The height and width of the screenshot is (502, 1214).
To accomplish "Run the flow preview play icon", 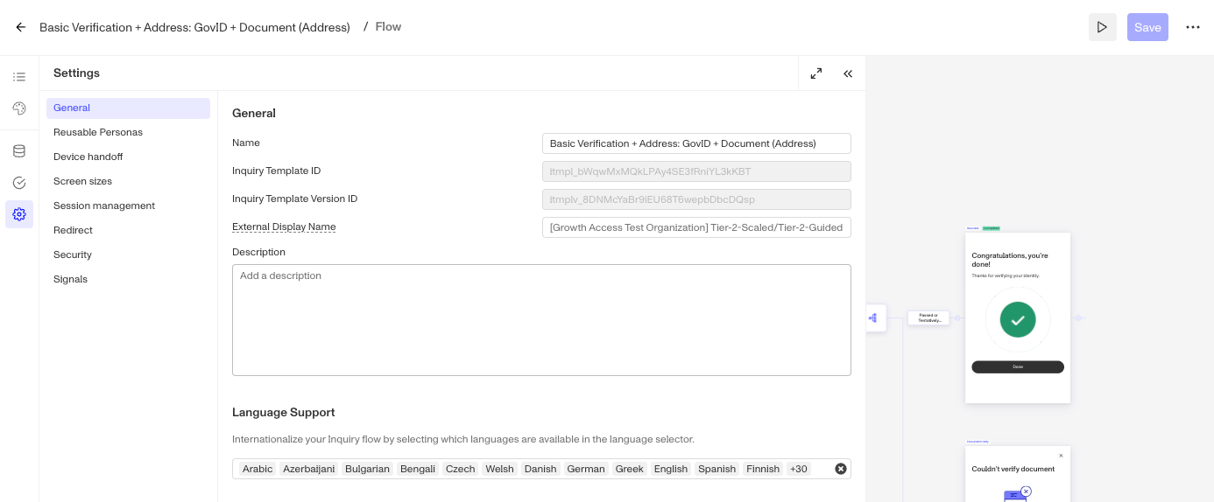I will [1103, 27].
